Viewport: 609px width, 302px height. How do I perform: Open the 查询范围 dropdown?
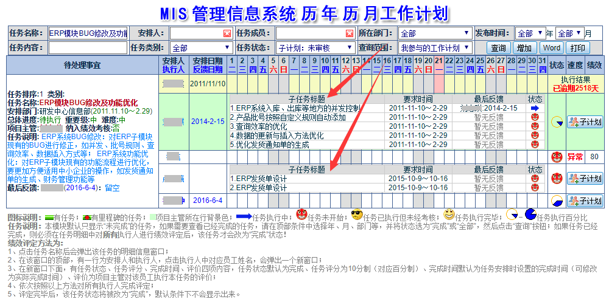(435, 47)
